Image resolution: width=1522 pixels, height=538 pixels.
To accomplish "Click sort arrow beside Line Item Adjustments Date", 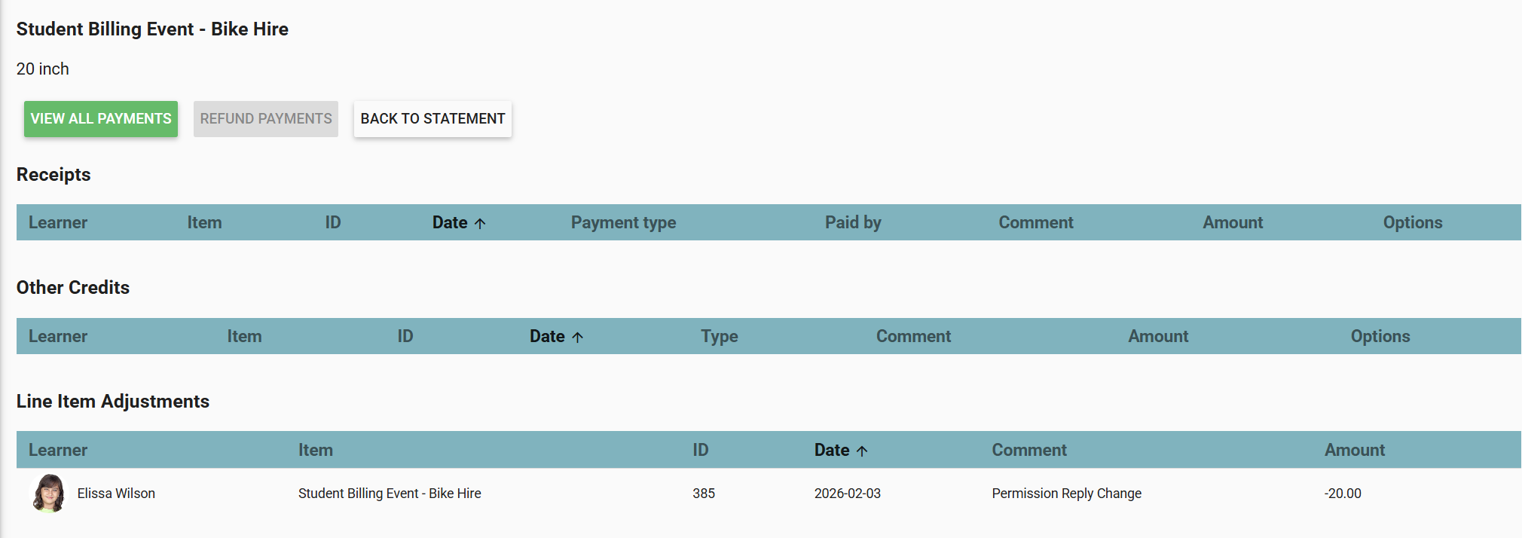I will coord(862,451).
